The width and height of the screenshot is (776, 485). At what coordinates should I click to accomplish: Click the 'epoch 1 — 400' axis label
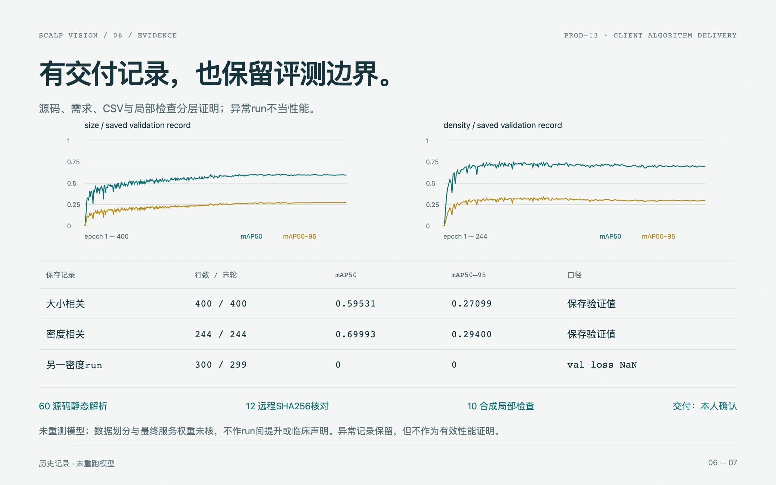[x=106, y=236]
